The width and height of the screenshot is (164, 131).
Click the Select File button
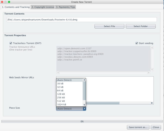coord(109,26)
